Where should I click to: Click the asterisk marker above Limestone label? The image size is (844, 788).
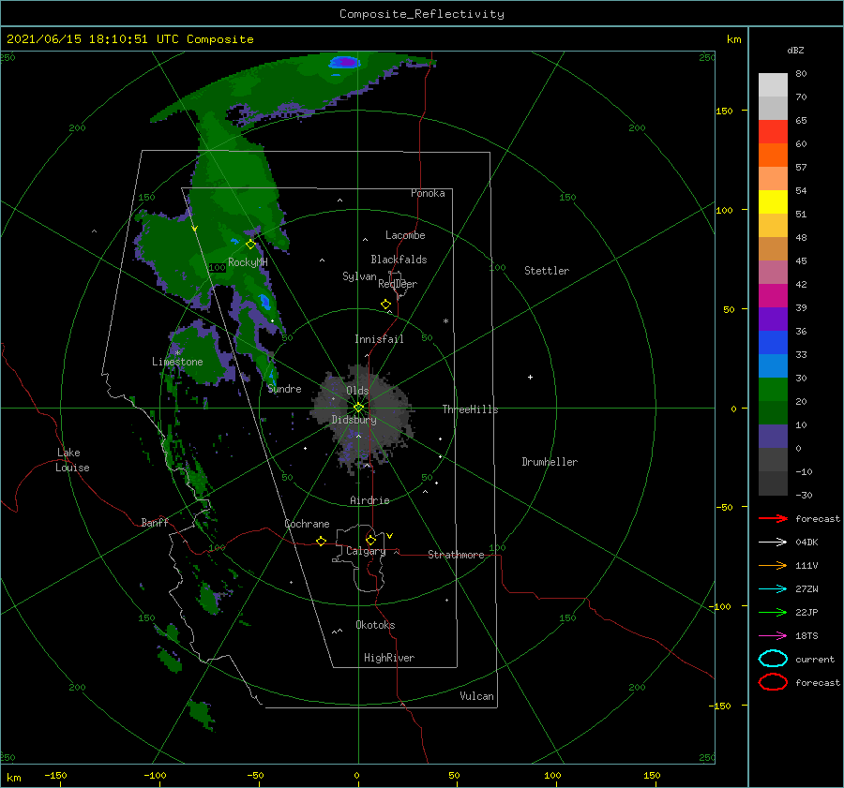(x=177, y=353)
